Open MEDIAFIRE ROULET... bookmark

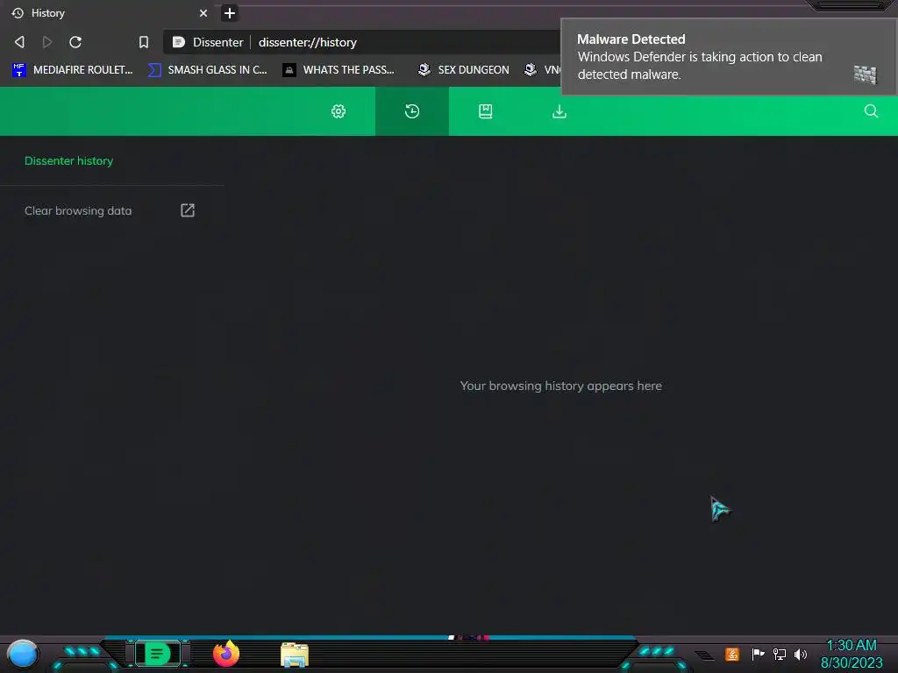72,70
